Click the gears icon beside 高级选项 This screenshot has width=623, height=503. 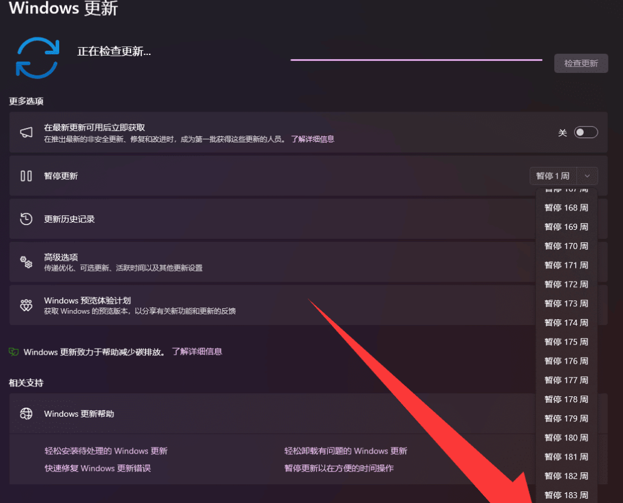(26, 262)
